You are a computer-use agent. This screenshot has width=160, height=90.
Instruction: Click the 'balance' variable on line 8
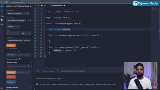(66, 29)
